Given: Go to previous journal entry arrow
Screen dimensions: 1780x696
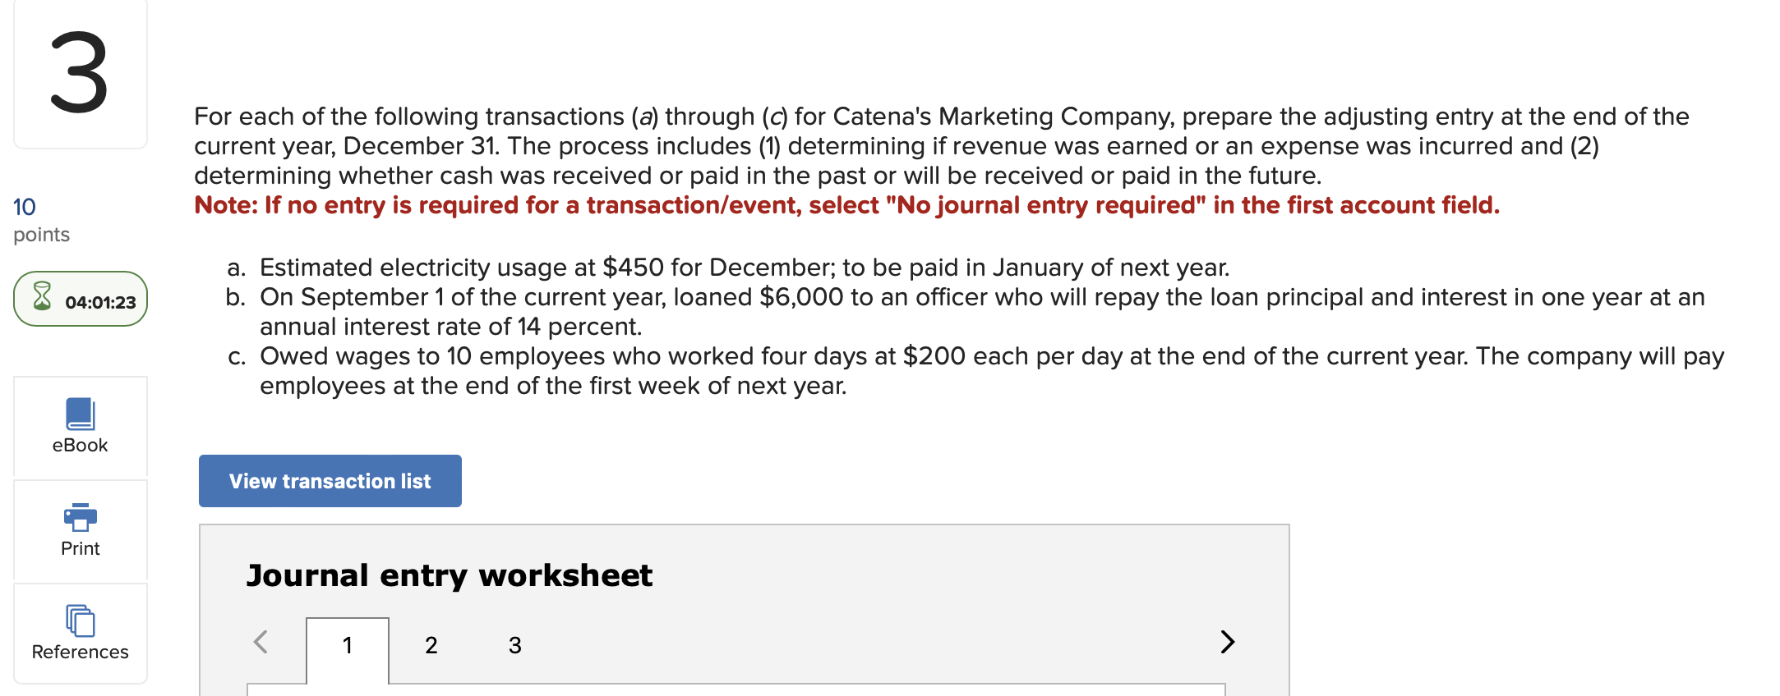Looking at the screenshot, I should point(261,642).
